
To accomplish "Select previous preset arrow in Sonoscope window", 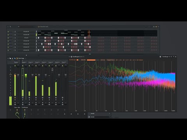I will 170,57.
